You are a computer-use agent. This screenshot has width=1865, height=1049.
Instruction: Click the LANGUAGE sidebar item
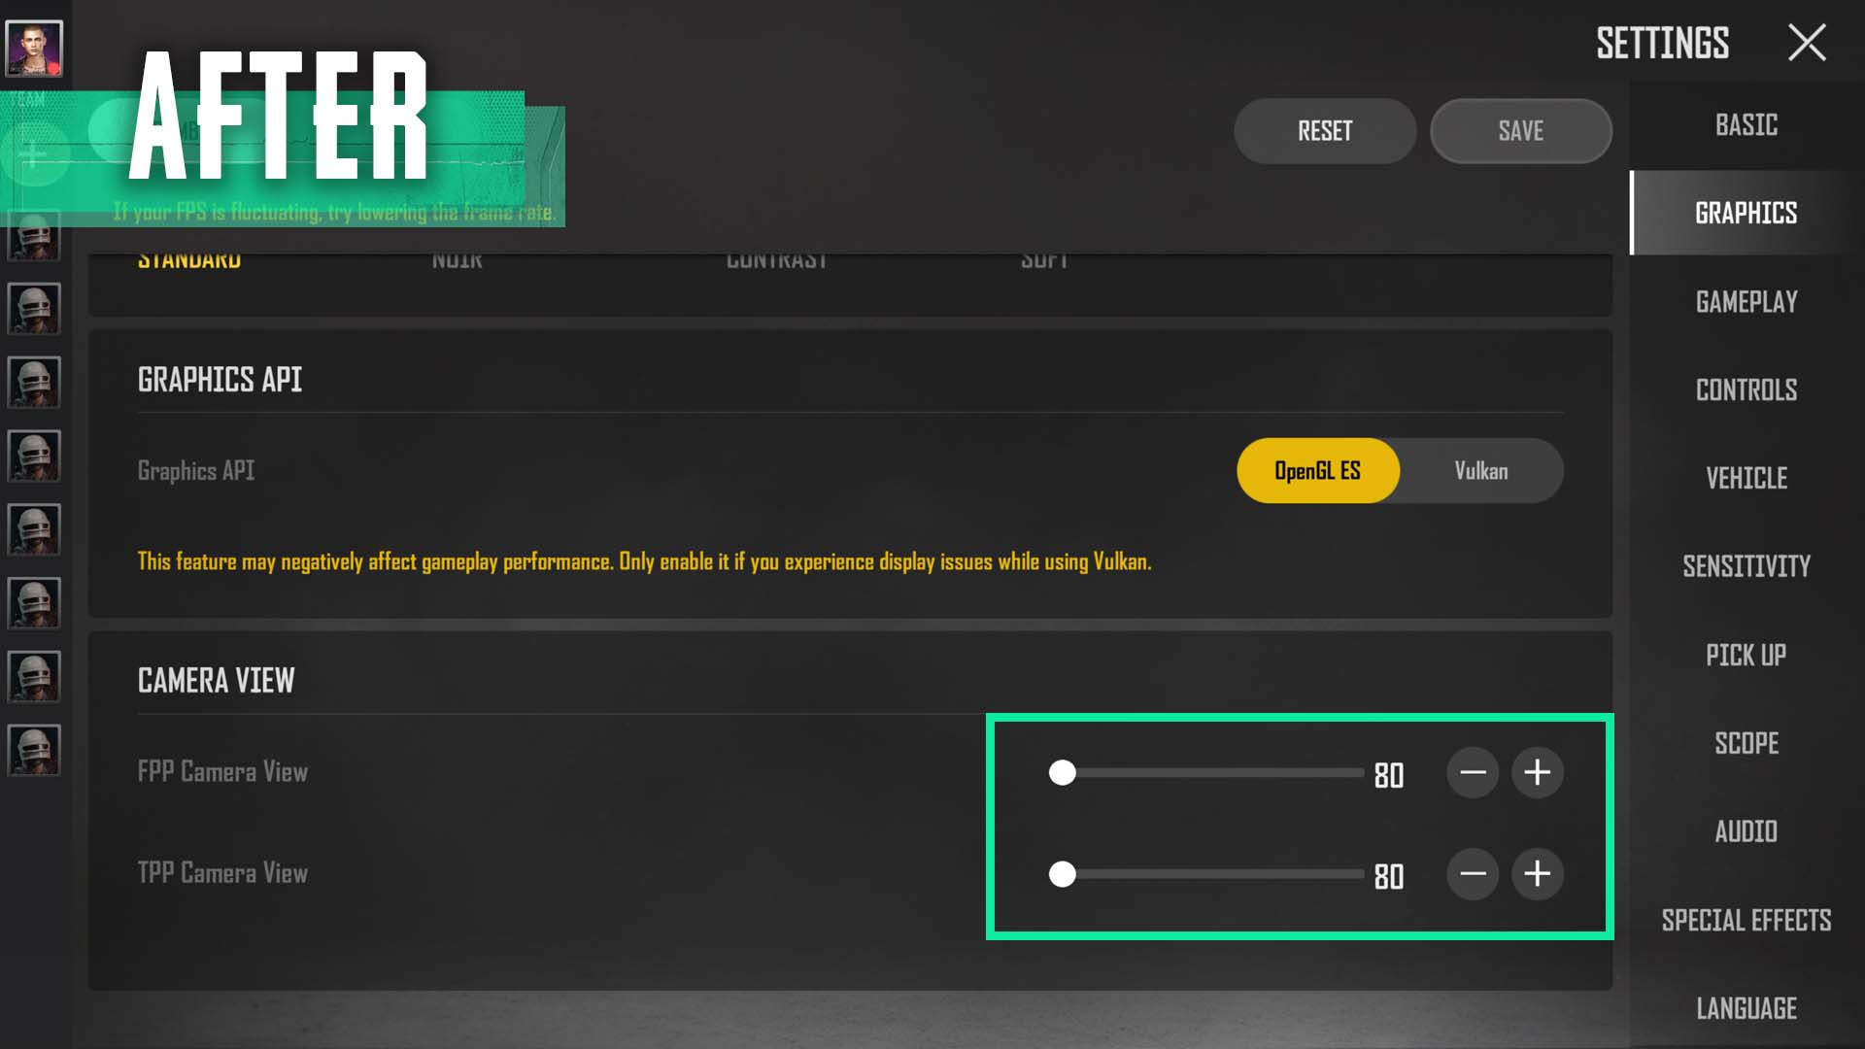coord(1746,1008)
